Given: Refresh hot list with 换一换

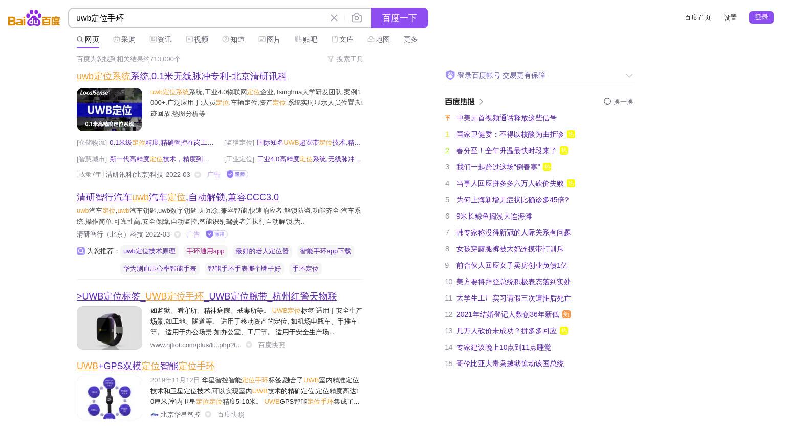Looking at the screenshot, I should click(x=618, y=102).
